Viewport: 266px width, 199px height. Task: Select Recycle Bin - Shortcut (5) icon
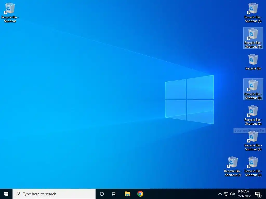253,13
